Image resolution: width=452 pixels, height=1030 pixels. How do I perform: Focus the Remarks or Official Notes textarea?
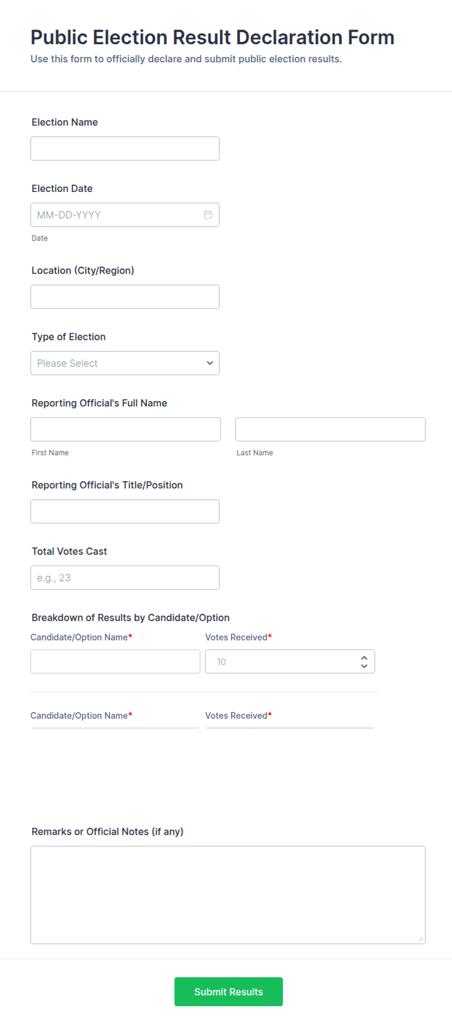click(228, 895)
